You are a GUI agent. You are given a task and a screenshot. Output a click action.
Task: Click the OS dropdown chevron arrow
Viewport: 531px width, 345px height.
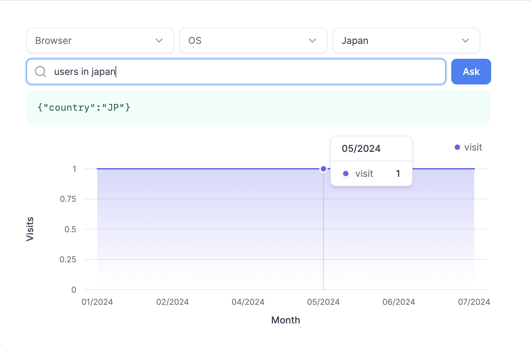(312, 41)
